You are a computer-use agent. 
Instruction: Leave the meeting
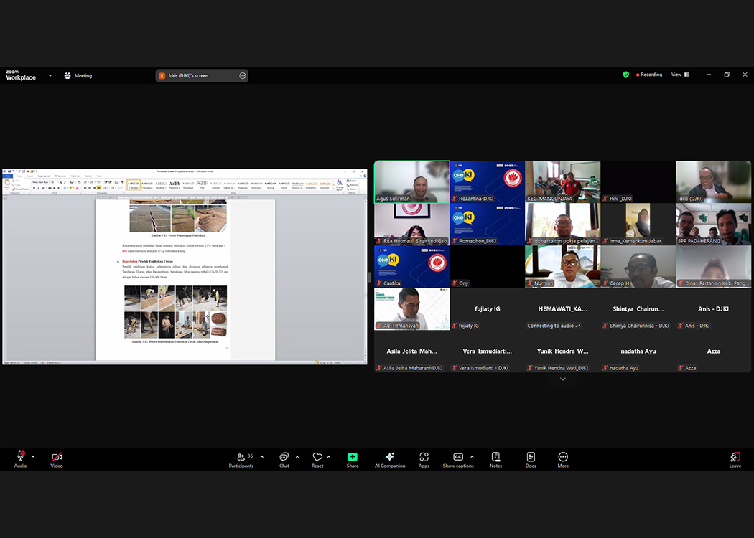pyautogui.click(x=735, y=459)
